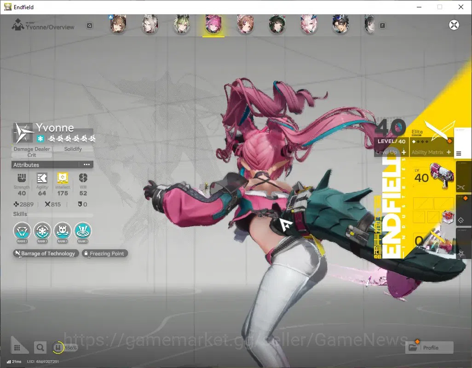Select the first brown-haired operator portrait
Viewport: 472px width, 368px height.
[x=118, y=24]
